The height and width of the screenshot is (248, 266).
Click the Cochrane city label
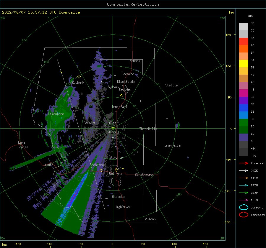pyautogui.click(x=97, y=165)
